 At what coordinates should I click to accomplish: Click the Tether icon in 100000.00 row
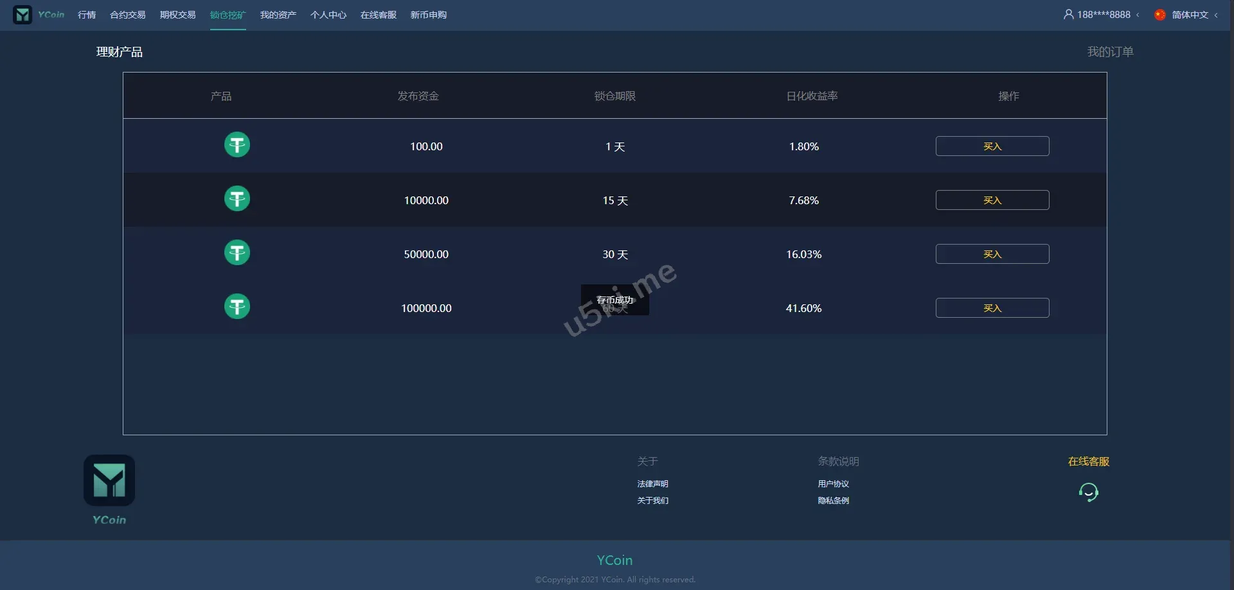[237, 307]
